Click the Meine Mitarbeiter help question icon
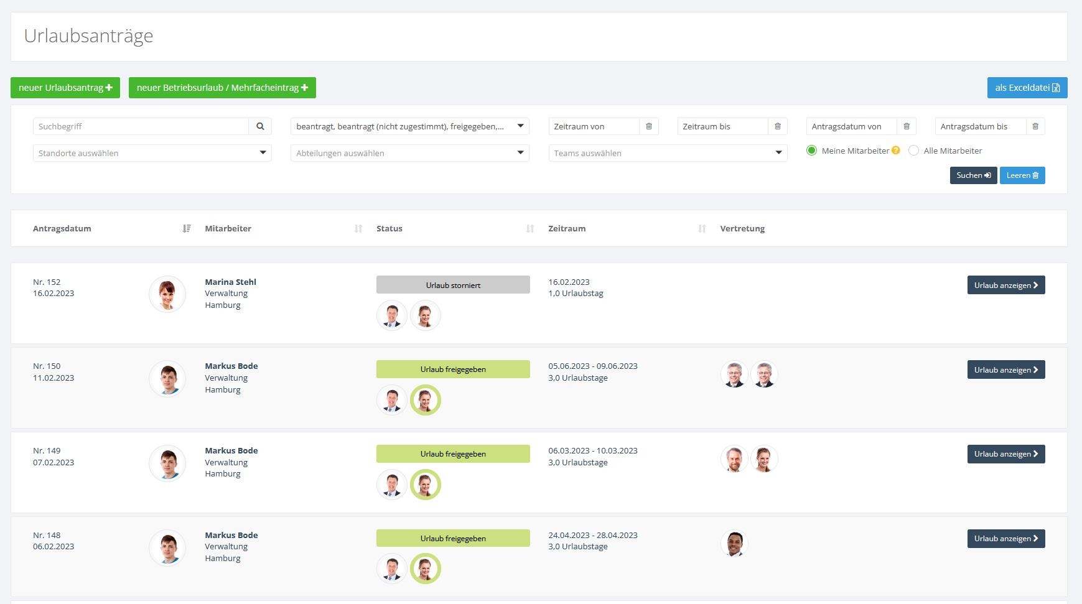 pyautogui.click(x=896, y=151)
